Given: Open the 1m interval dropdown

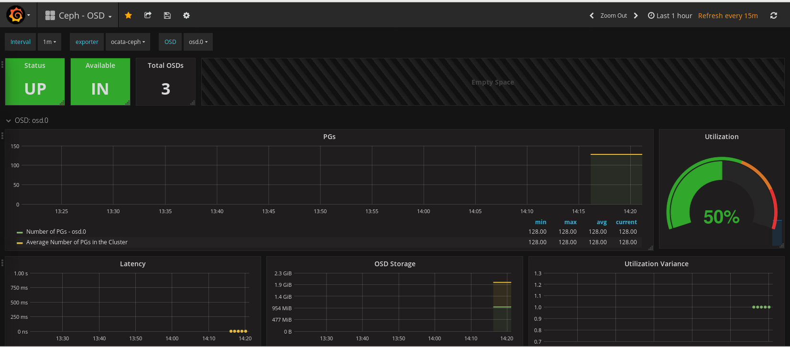Looking at the screenshot, I should coord(49,42).
